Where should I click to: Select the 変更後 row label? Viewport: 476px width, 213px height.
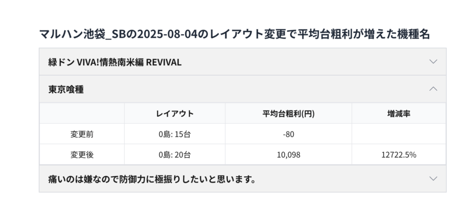click(x=82, y=155)
